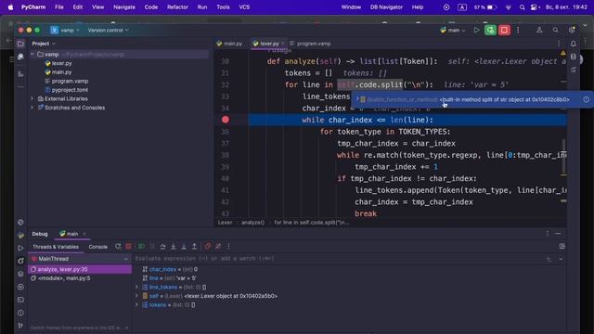Open the Refactor menu
This screenshot has height=334, width=594.
coord(177,7)
